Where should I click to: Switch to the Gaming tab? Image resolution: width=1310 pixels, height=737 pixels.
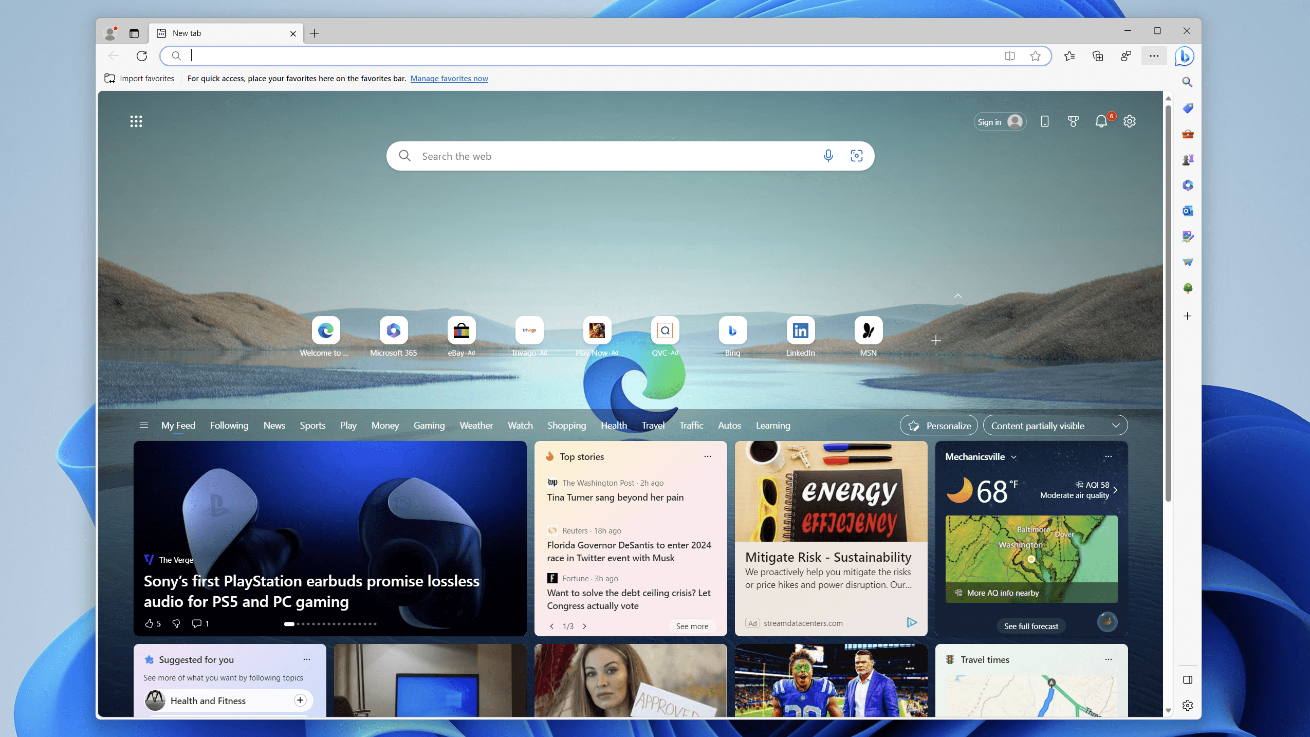(x=429, y=426)
